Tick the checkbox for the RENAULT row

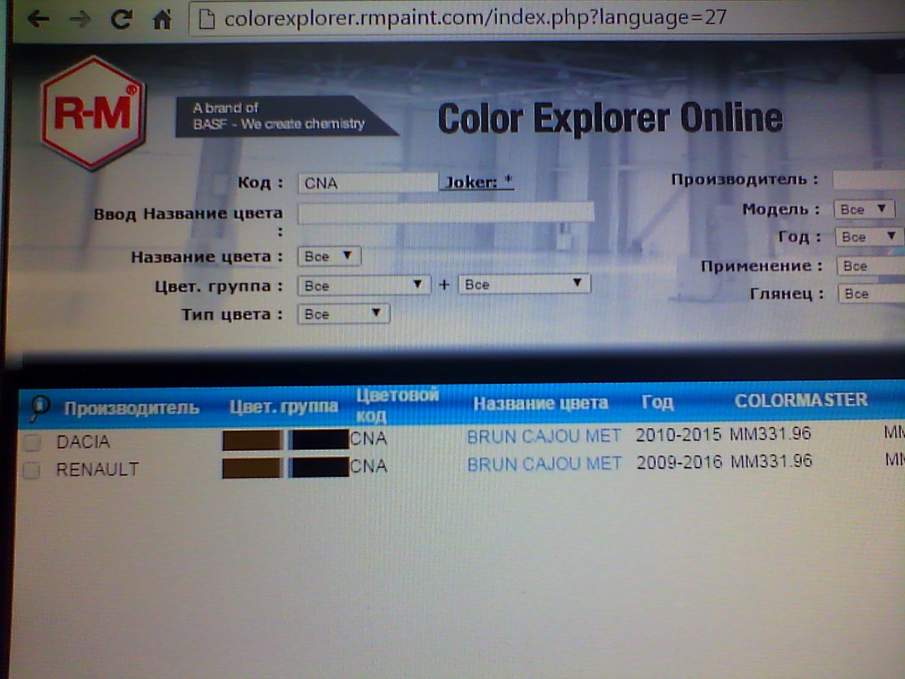(31, 470)
